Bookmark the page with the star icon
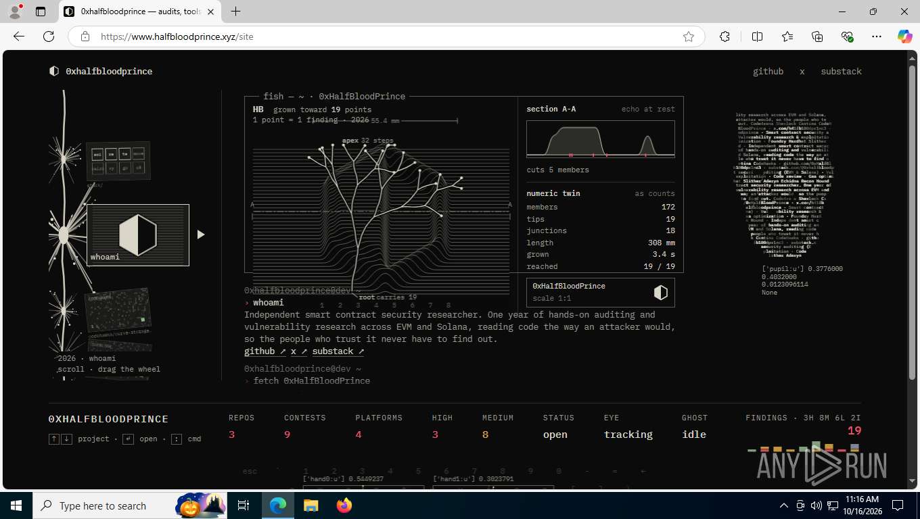This screenshot has width=920, height=519. point(689,36)
